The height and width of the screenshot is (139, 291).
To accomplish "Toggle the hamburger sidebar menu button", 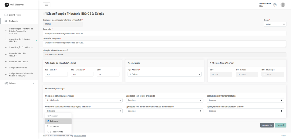I will click(46, 5).
